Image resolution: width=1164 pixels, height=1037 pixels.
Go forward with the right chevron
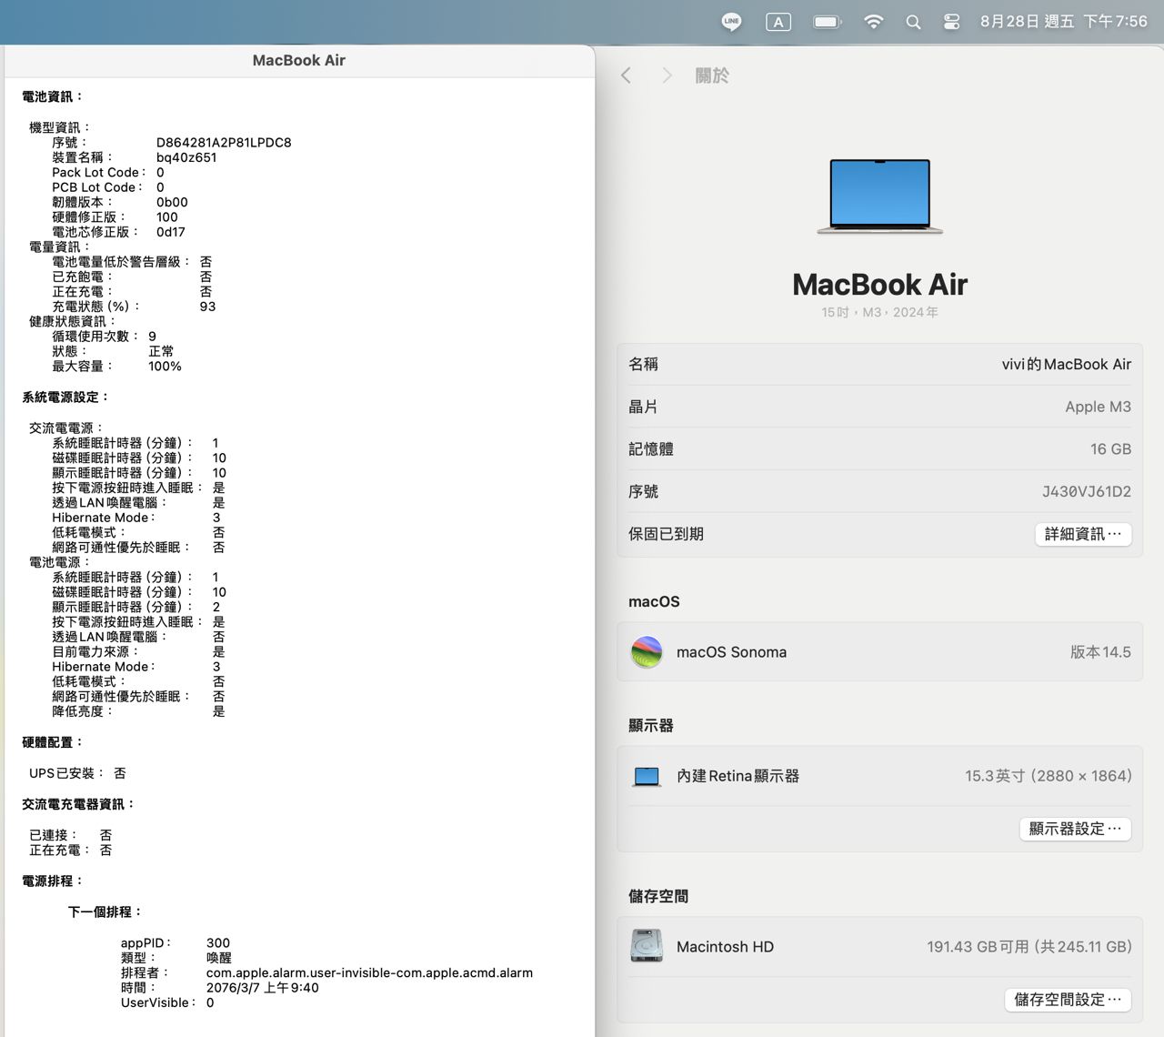[x=667, y=76]
